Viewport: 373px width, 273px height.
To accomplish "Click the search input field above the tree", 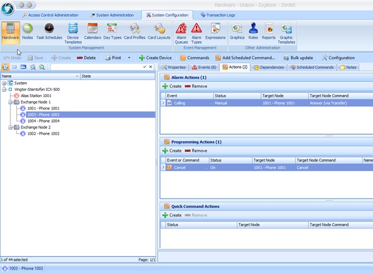I will click(x=96, y=67).
